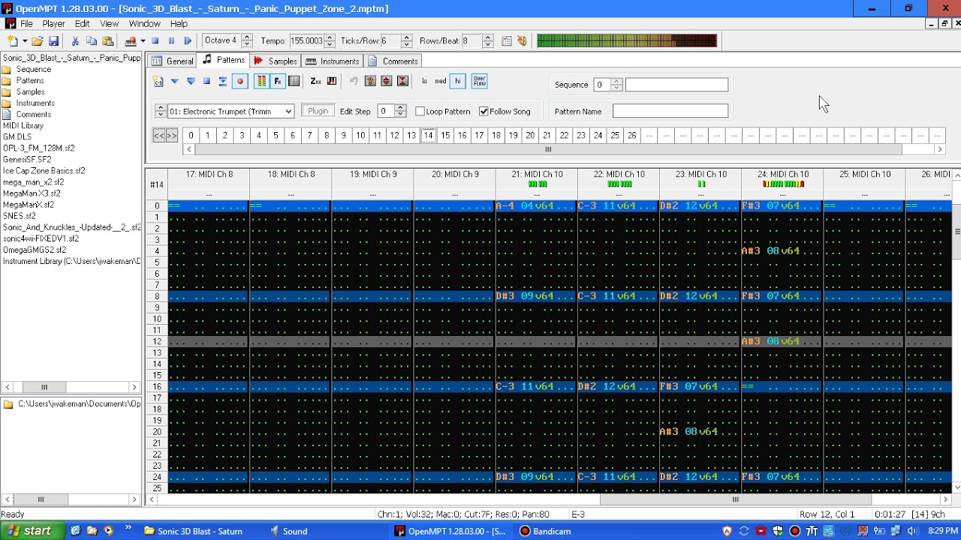Click the Overflow paste button
Screen dimensions: 961x540
480,81
